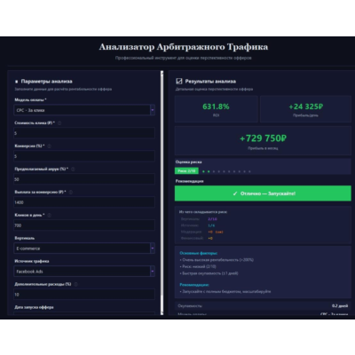This screenshot has height=355, width=355.
Task: Click the +24 325₽ daily profit value
Action: tap(306, 106)
